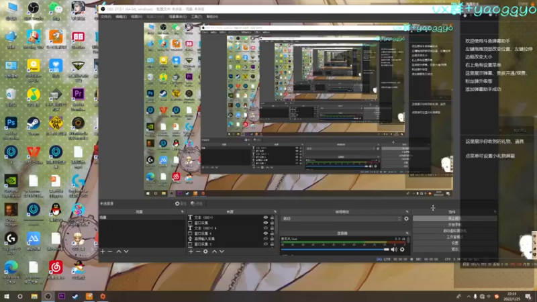
Task: Add a new scene with the plus icon
Action: tap(103, 251)
